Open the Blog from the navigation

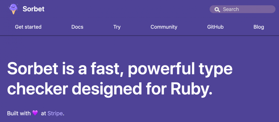pos(259,27)
